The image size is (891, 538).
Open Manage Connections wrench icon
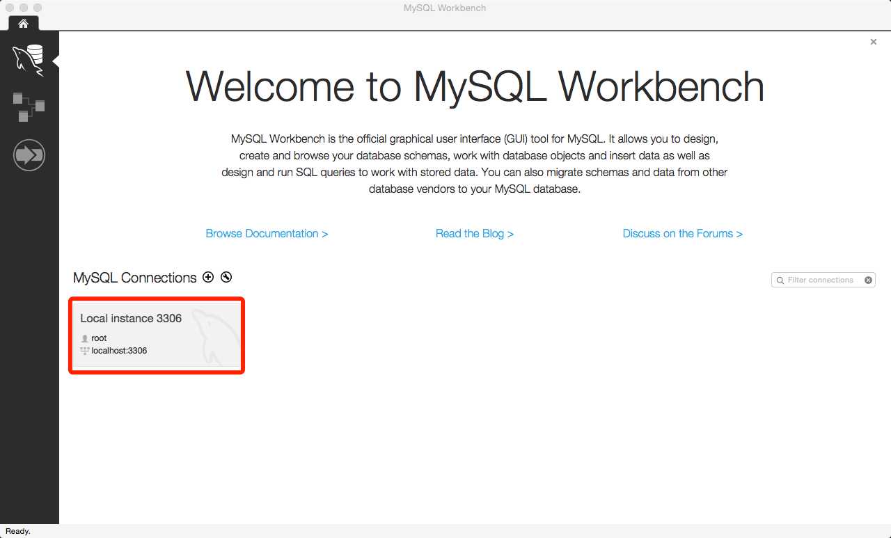(x=226, y=277)
